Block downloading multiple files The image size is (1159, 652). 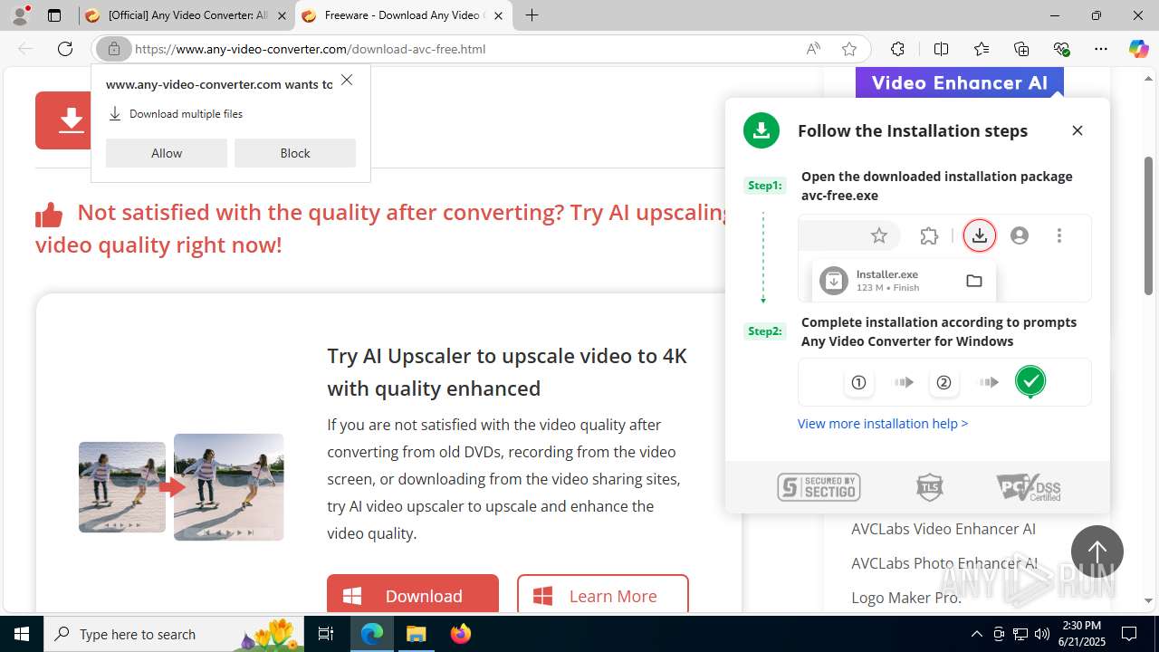(295, 153)
